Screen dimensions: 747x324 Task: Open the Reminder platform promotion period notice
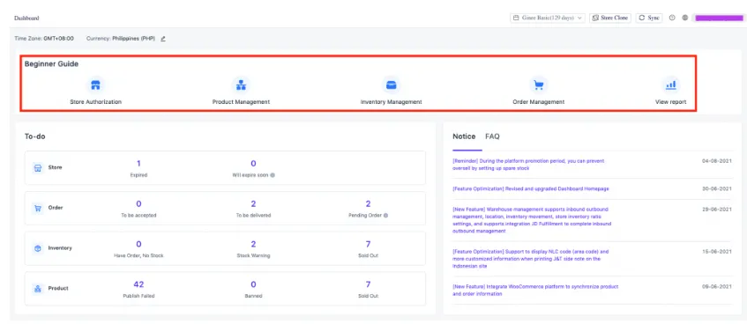click(528, 165)
